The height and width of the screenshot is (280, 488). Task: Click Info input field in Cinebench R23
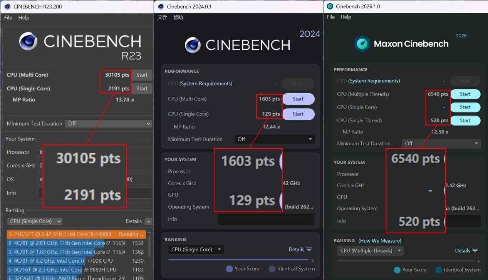point(95,193)
